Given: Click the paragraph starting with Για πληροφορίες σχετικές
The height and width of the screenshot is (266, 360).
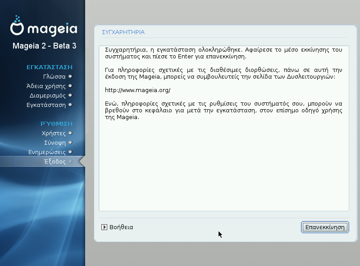Looking at the screenshot, I should tap(223, 73).
